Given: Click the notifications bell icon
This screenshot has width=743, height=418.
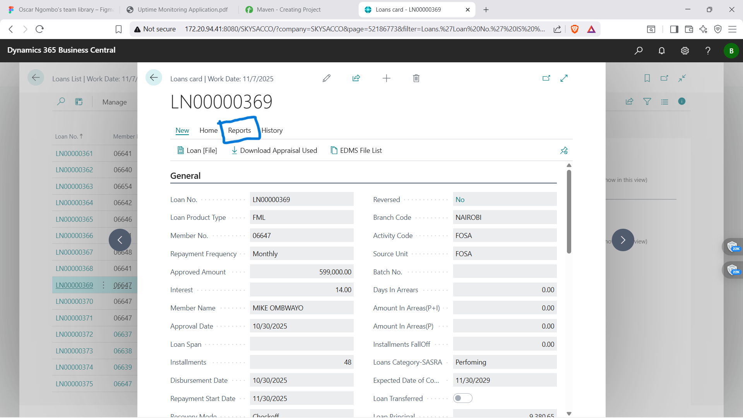Looking at the screenshot, I should coord(661,51).
